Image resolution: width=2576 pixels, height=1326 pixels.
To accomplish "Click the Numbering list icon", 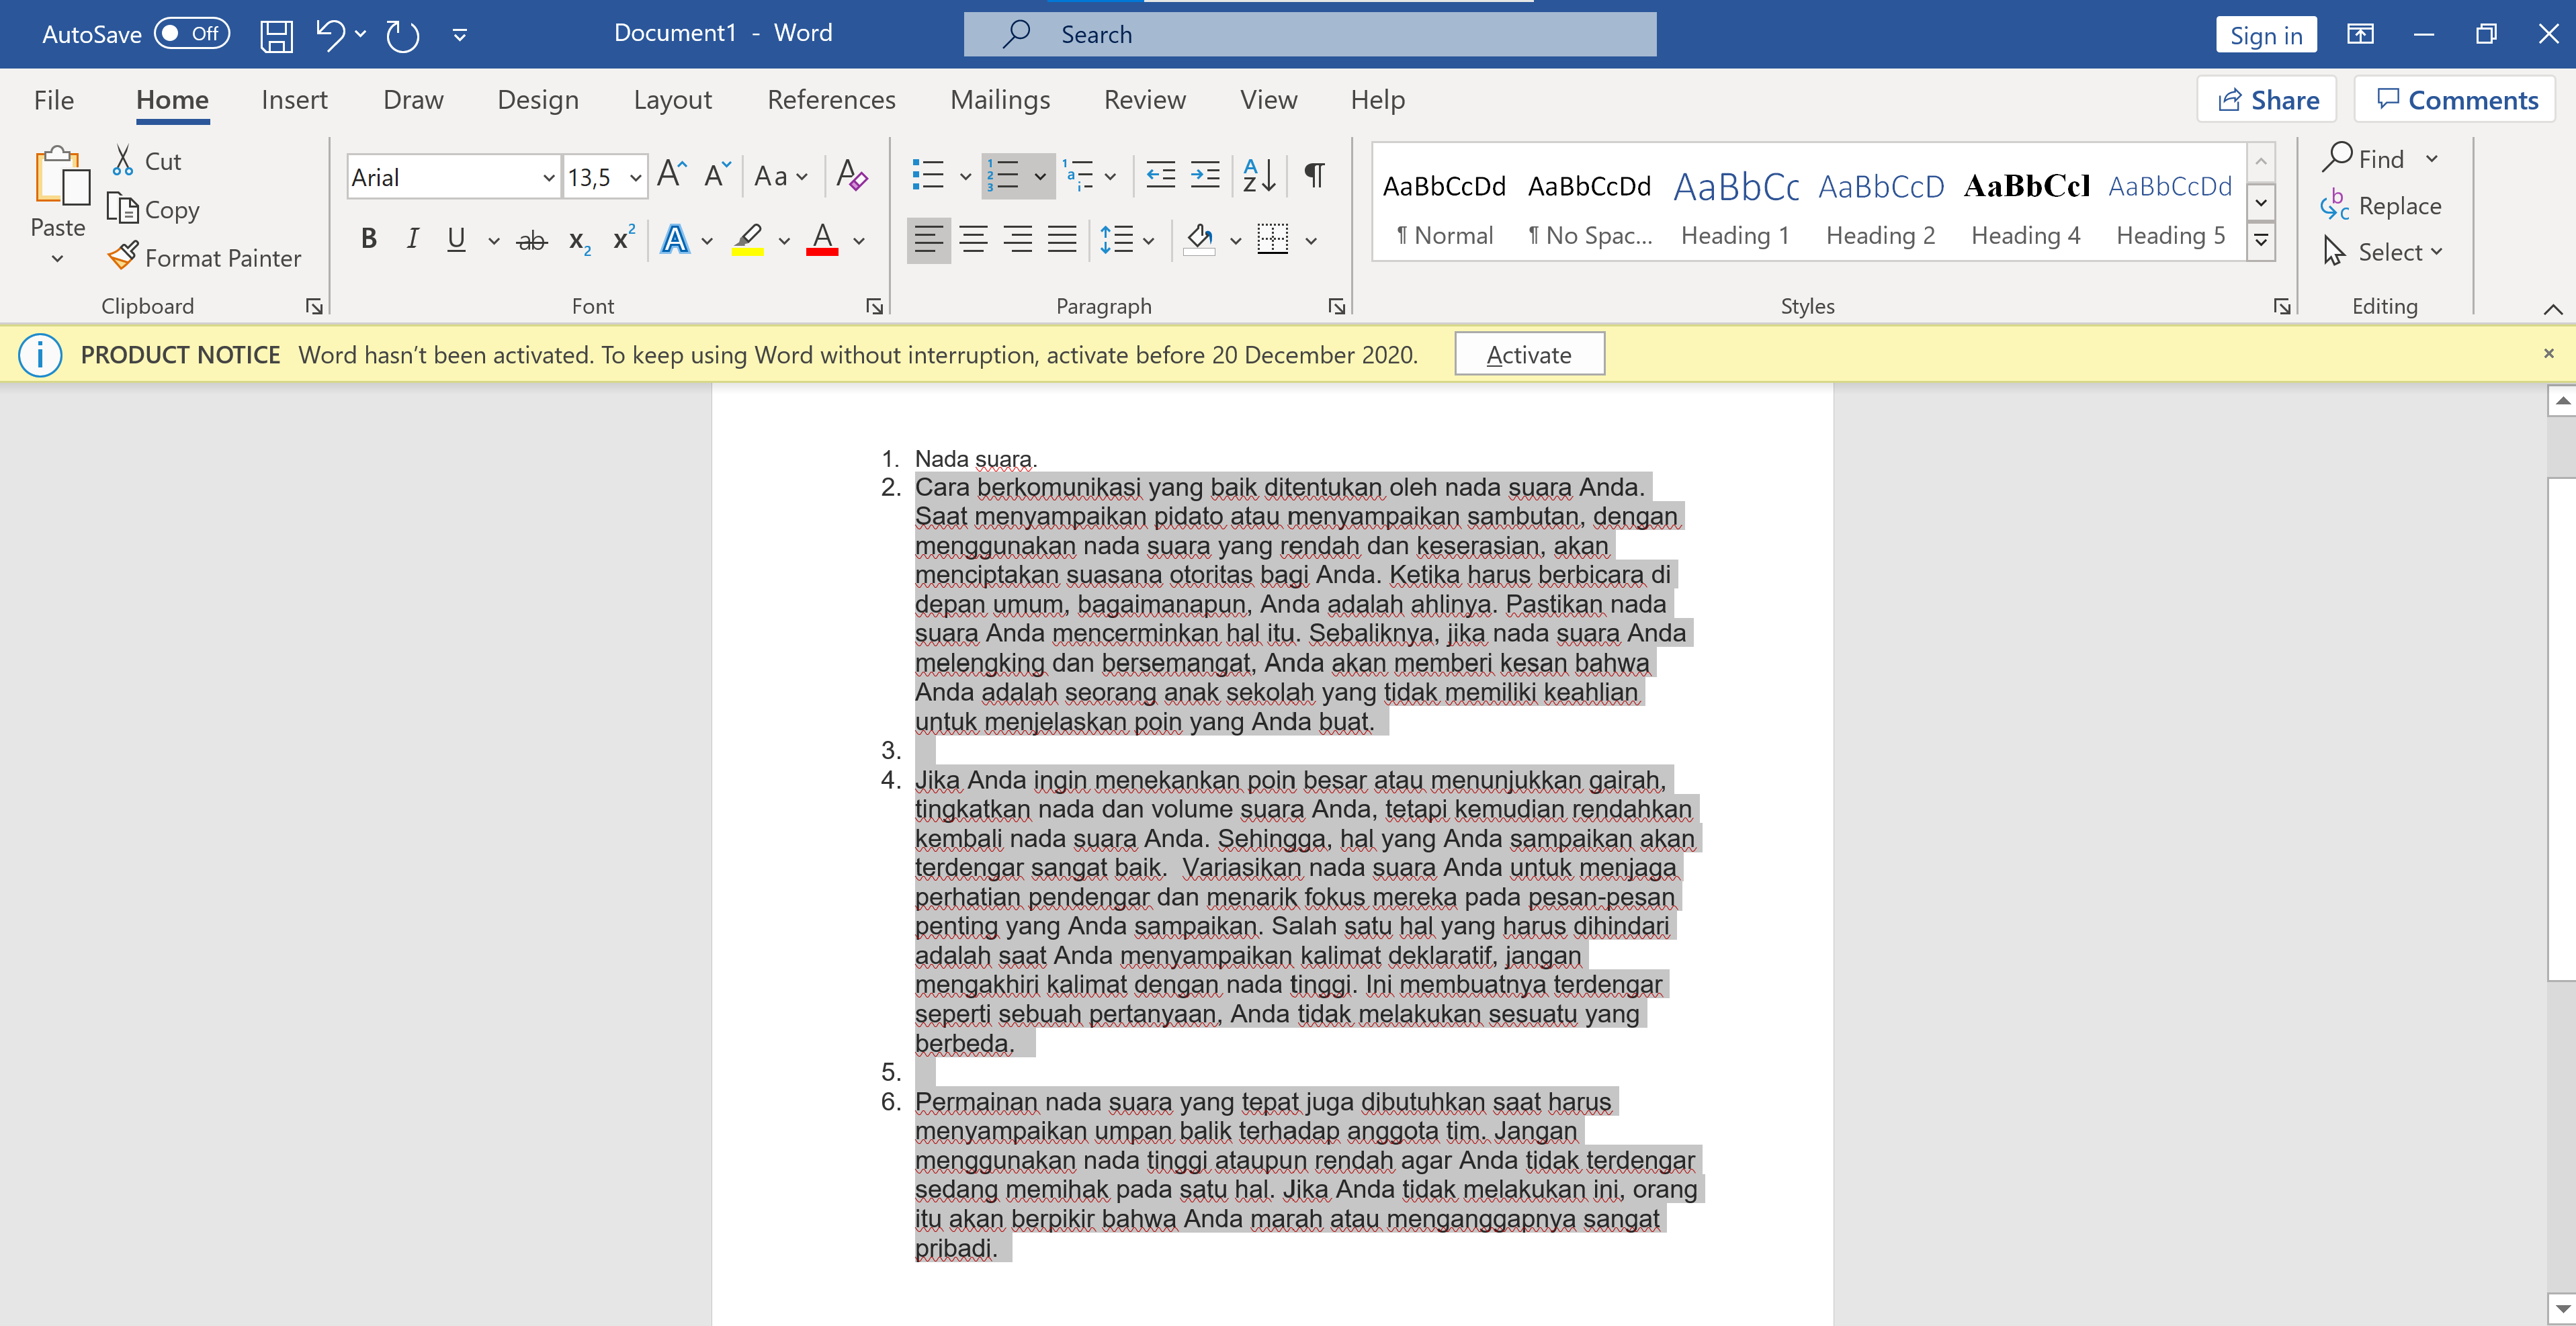I will pyautogui.click(x=1003, y=176).
